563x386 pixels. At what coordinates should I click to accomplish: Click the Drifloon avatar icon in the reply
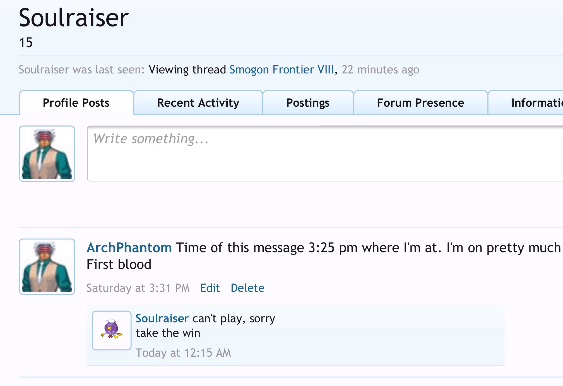tap(112, 330)
